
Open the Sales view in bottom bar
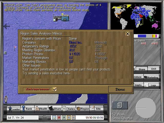[x=69, y=109]
